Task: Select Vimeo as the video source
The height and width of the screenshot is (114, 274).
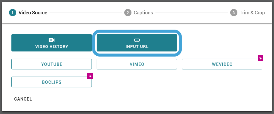Action: [x=137, y=64]
